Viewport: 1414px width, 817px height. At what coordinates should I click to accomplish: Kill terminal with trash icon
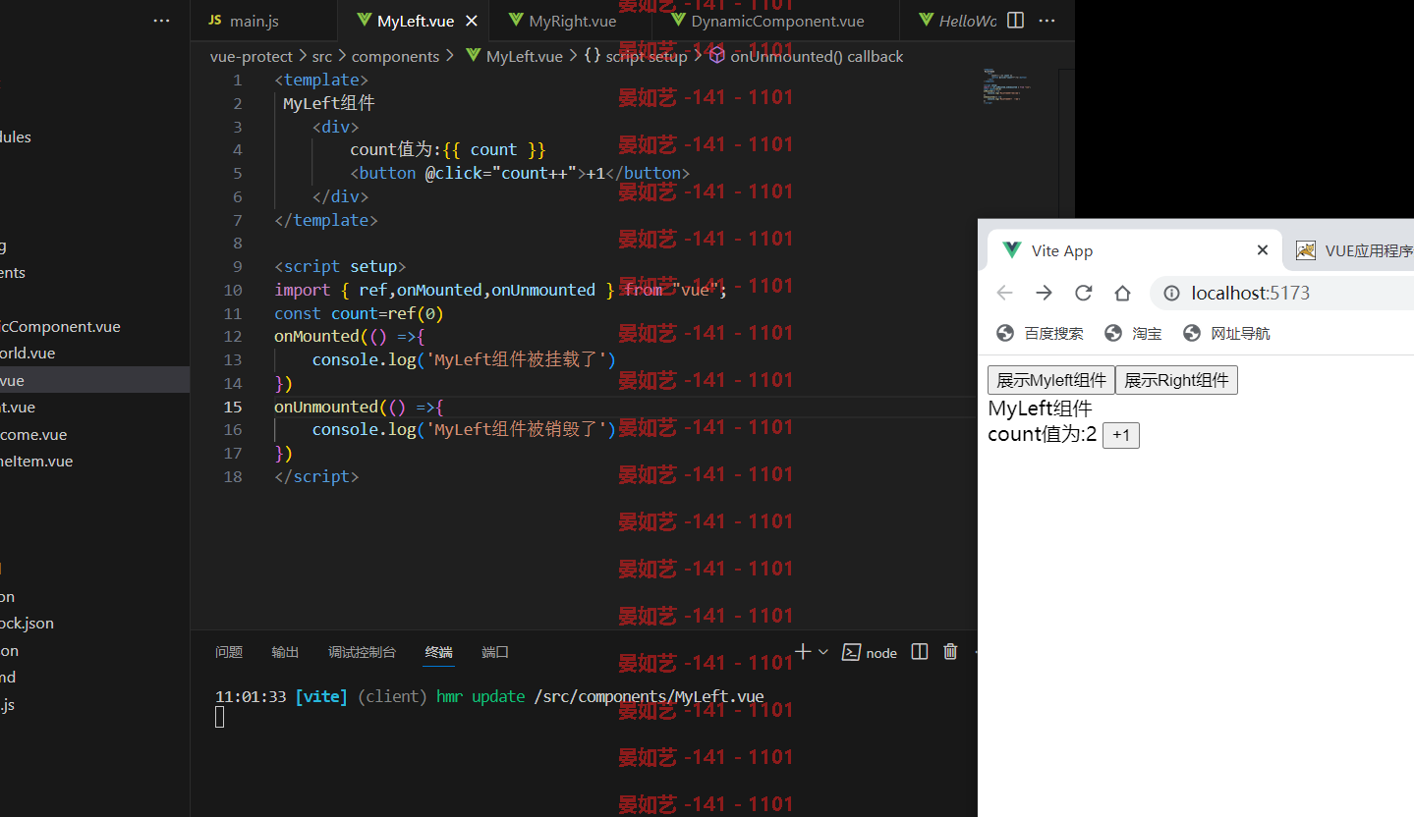point(950,652)
